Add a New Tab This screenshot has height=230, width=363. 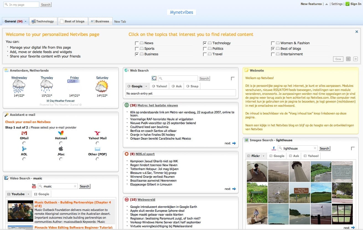point(120,22)
